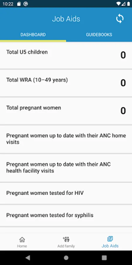The width and height of the screenshot is (132, 265).
Task: Open Total WRA (10–49 years) row
Action: (66, 83)
